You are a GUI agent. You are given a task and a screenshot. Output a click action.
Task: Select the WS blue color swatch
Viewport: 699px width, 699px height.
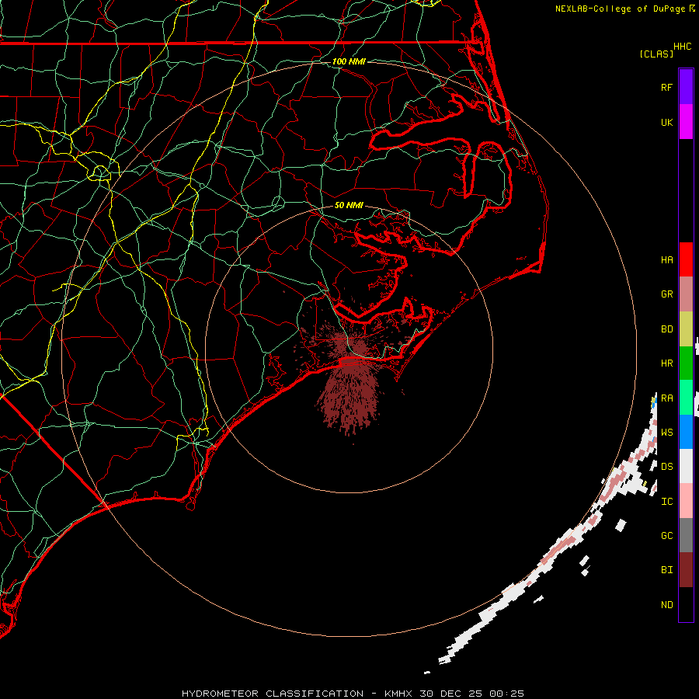pyautogui.click(x=686, y=432)
